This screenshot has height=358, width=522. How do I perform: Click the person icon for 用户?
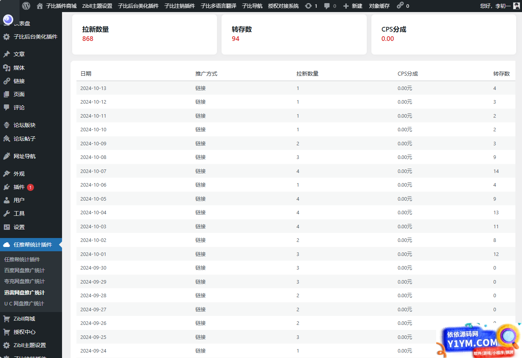[x=7, y=200]
